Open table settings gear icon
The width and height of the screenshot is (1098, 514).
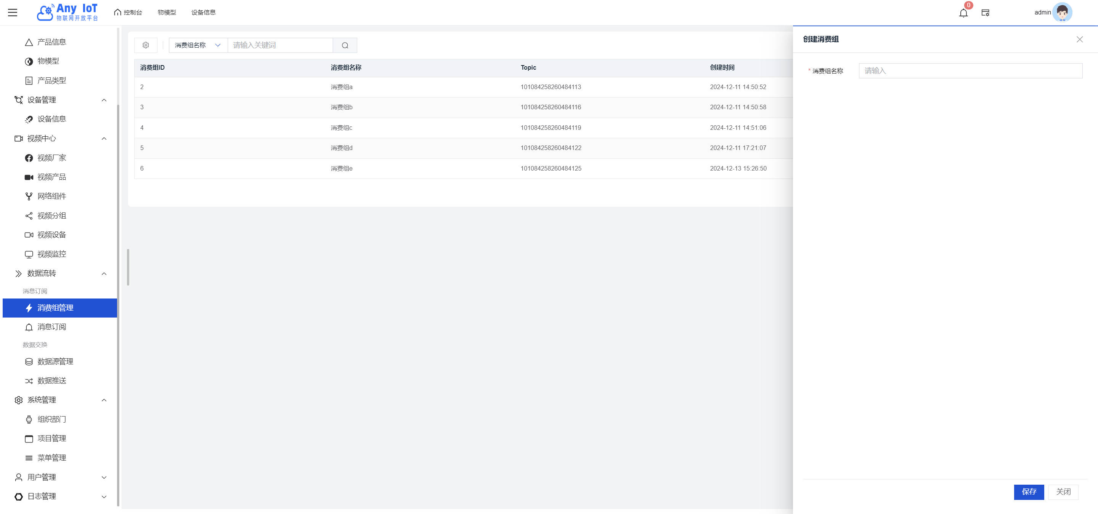click(146, 46)
